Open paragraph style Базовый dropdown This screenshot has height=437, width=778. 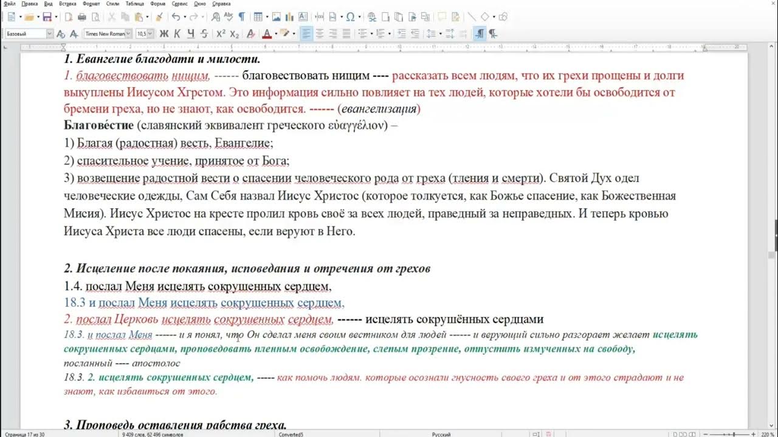point(50,34)
